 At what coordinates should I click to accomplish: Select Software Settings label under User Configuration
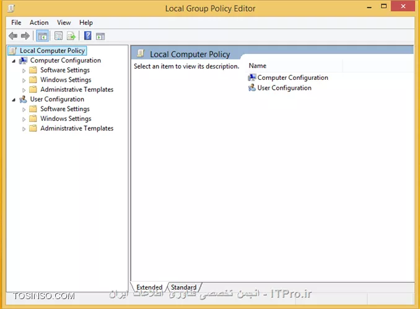[65, 109]
